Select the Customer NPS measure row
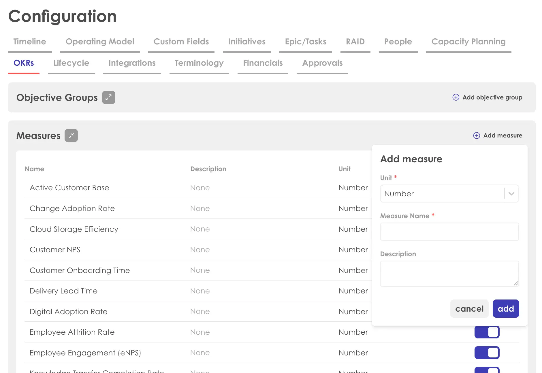The image size is (542, 373). [x=55, y=250]
